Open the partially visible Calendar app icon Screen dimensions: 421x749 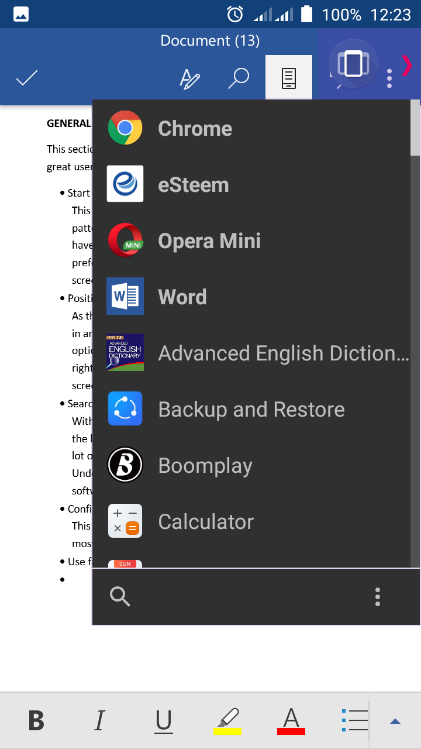pyautogui.click(x=125, y=564)
